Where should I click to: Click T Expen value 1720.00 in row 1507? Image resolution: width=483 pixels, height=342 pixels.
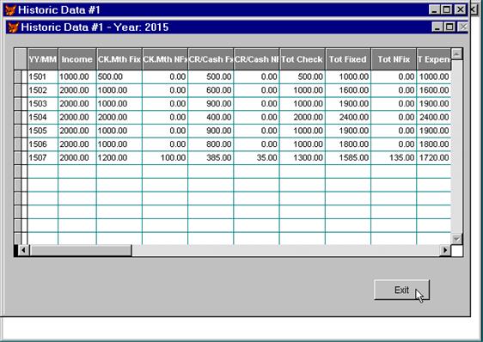[434, 158]
